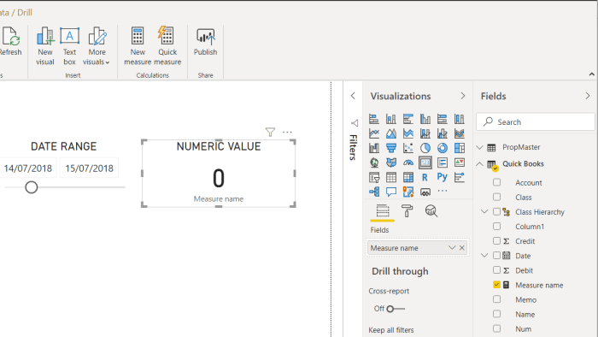Check the Class field
Screen dimensions: 598x337
pyautogui.click(x=496, y=197)
